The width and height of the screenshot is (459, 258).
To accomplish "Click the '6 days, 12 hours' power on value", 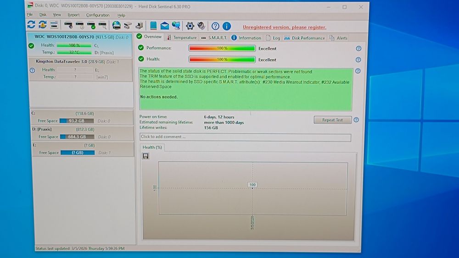I will [218, 117].
